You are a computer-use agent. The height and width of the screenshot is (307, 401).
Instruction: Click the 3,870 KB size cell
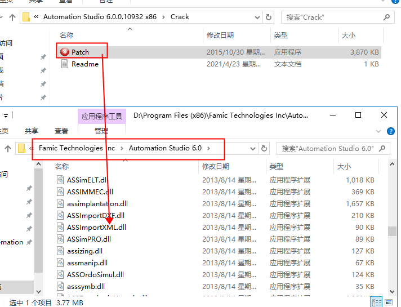(364, 52)
